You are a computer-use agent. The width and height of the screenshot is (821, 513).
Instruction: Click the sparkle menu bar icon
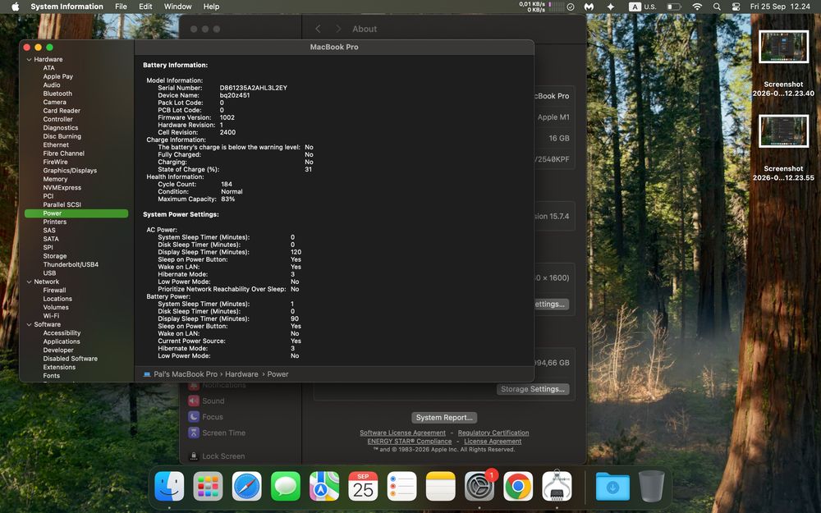tap(611, 7)
